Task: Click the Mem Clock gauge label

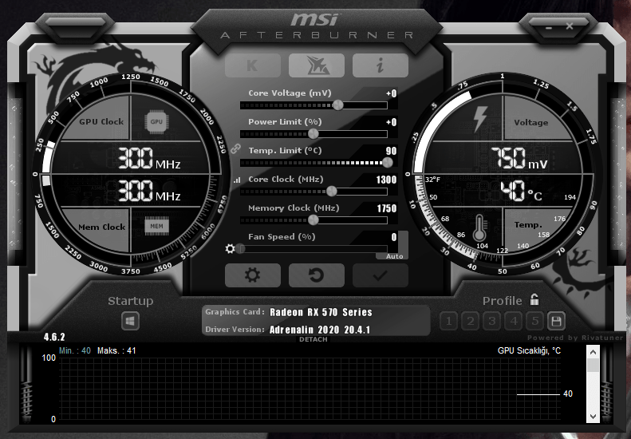Action: coord(102,227)
